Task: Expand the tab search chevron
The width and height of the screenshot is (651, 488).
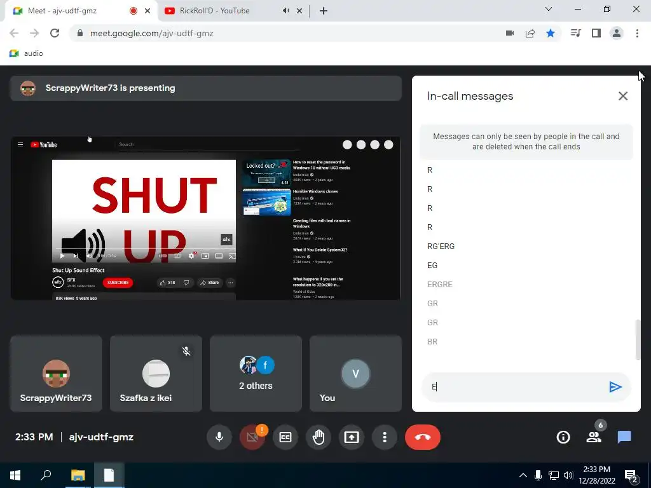Action: point(549,9)
